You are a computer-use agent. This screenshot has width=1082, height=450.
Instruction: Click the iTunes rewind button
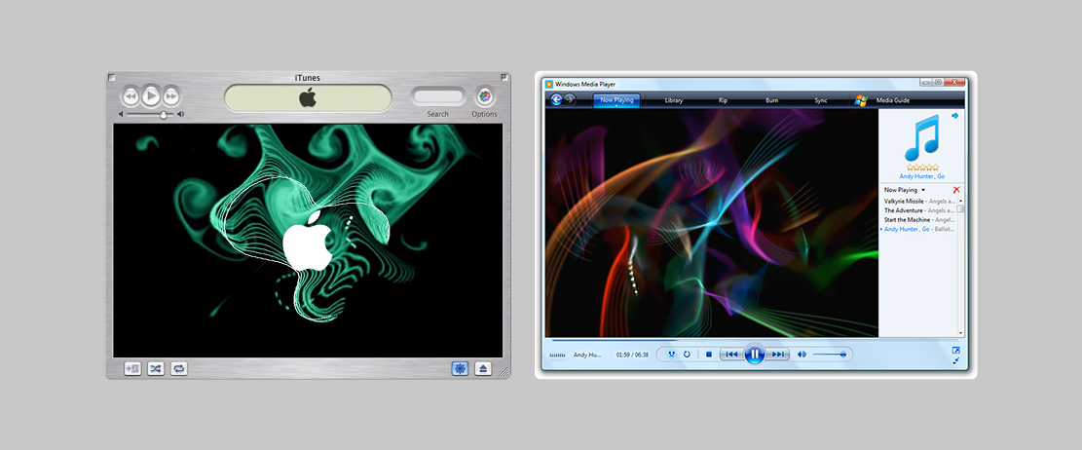[131, 95]
